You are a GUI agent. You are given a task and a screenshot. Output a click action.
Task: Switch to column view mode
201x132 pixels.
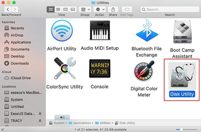click(65, 9)
